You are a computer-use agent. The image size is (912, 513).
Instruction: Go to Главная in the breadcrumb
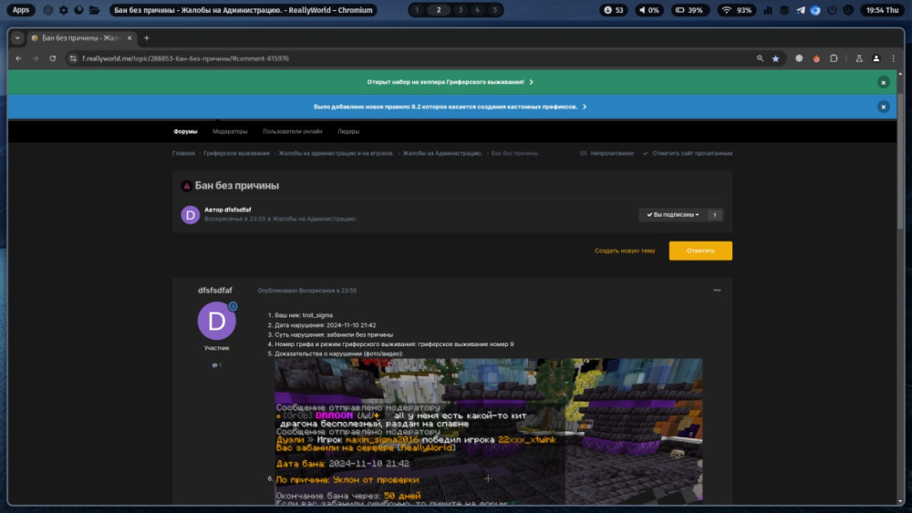(x=183, y=153)
